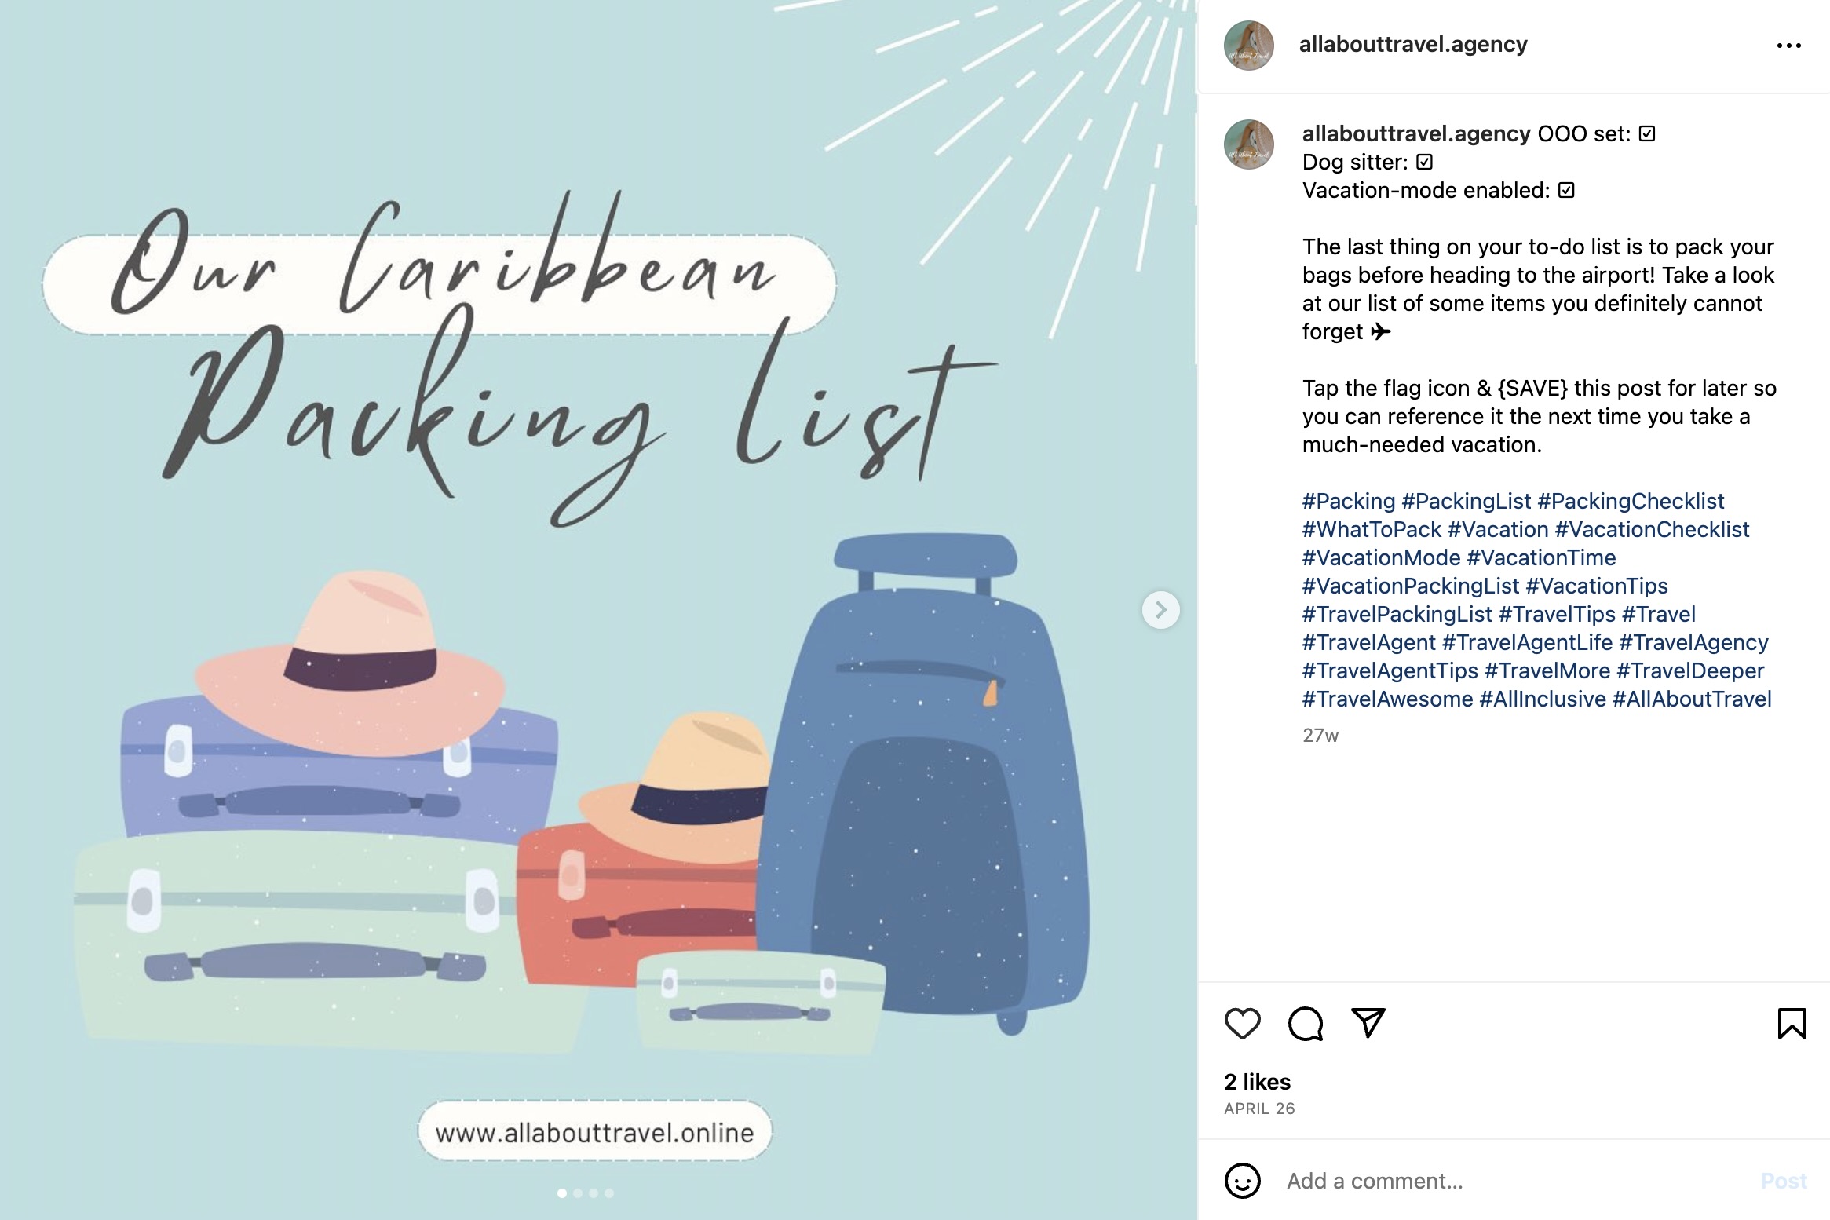
Task: Open the #AllInclusive hashtag
Action: (1543, 699)
